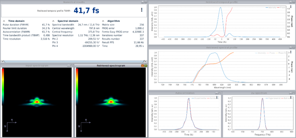Minimize the Retrieved spectrogram panel (orange button)
The image size is (296, 138).
tap(143, 65)
